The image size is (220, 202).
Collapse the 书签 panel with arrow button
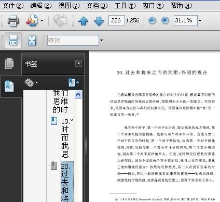coord(78,64)
